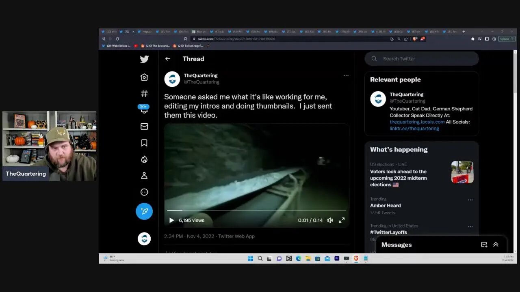This screenshot has height=292, width=520.
Task: Open options for #TwitterLayoffs trend
Action: click(x=470, y=227)
